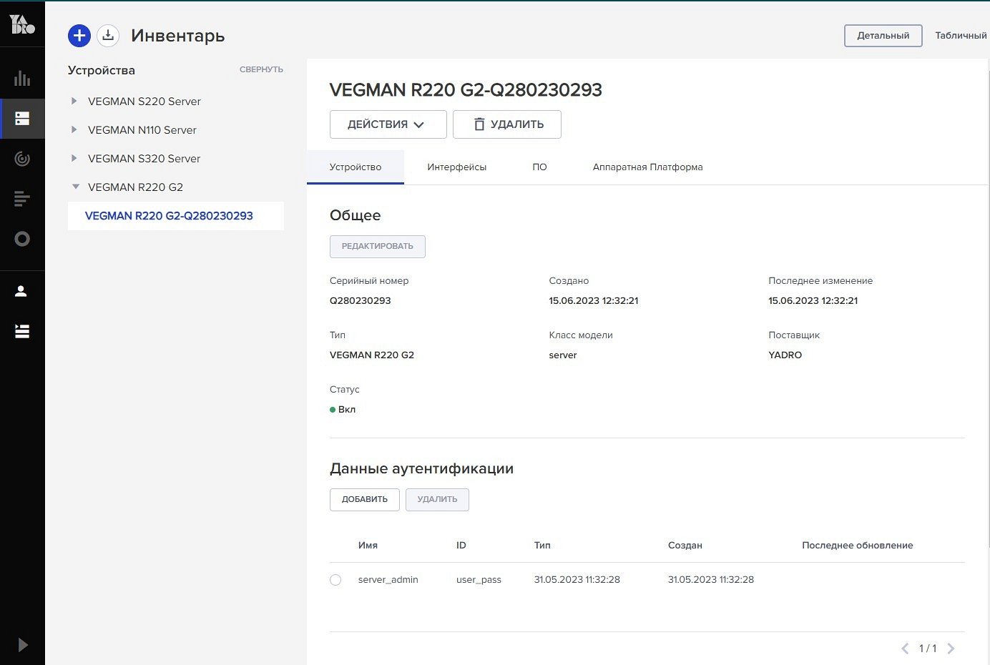
Task: Expand VEGMAN N110 Server tree node
Action: [74, 129]
